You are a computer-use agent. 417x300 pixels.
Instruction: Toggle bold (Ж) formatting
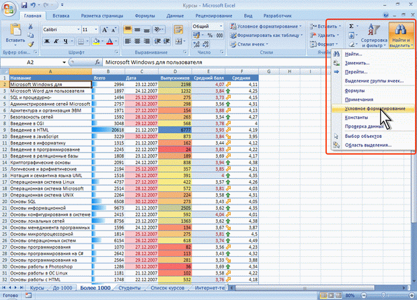point(47,41)
